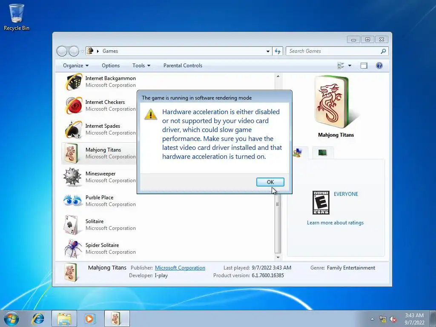Open Windows Media Player from the taskbar

[x=89, y=318]
